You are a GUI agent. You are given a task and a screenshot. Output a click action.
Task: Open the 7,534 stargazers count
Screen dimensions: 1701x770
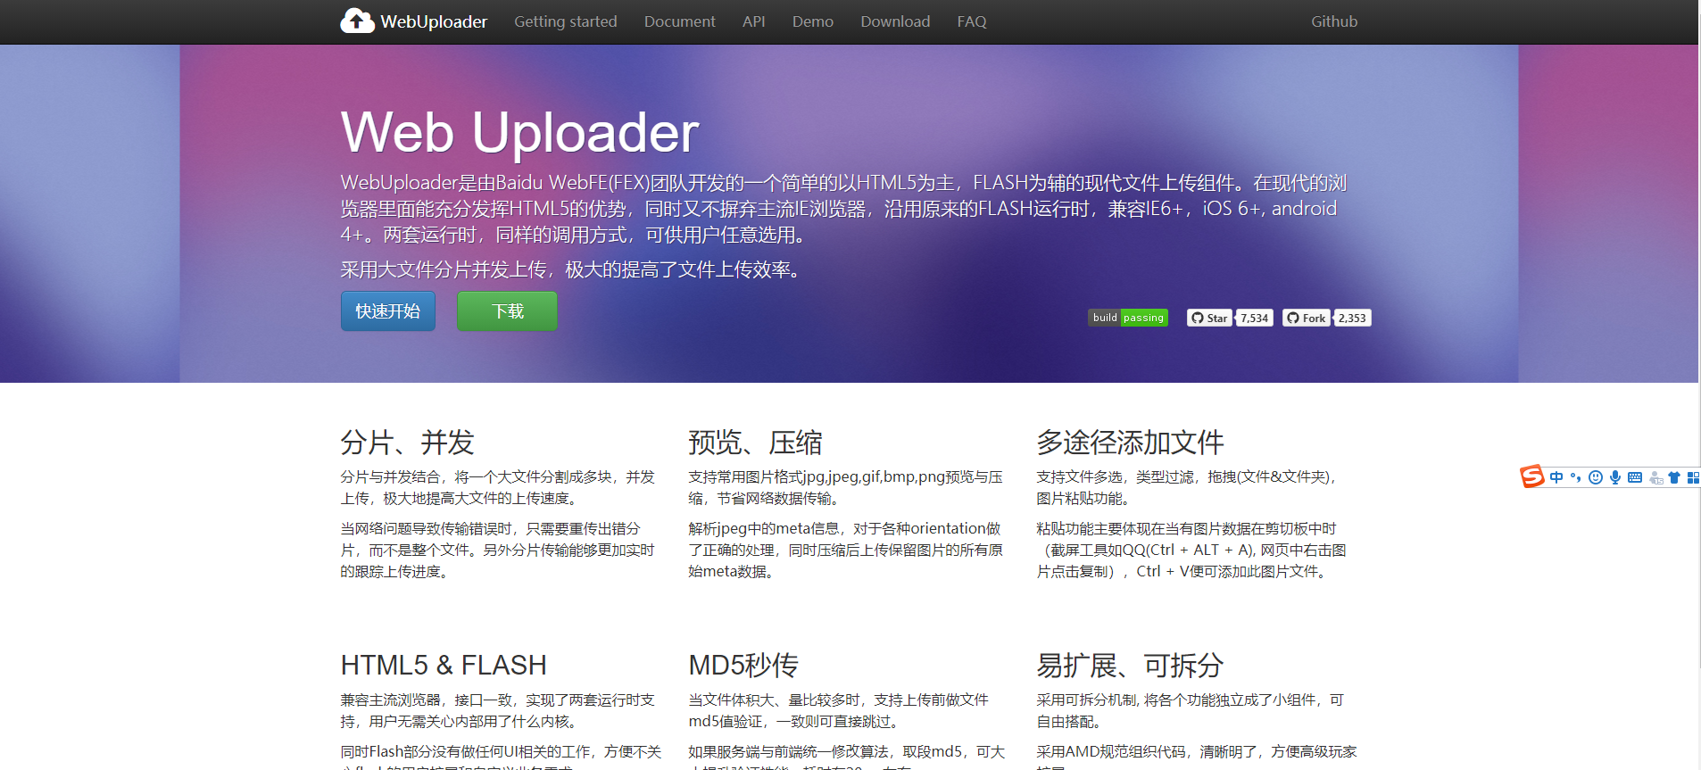click(x=1254, y=318)
